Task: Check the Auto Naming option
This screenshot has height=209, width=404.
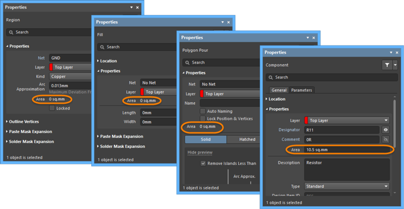Action: (x=203, y=111)
